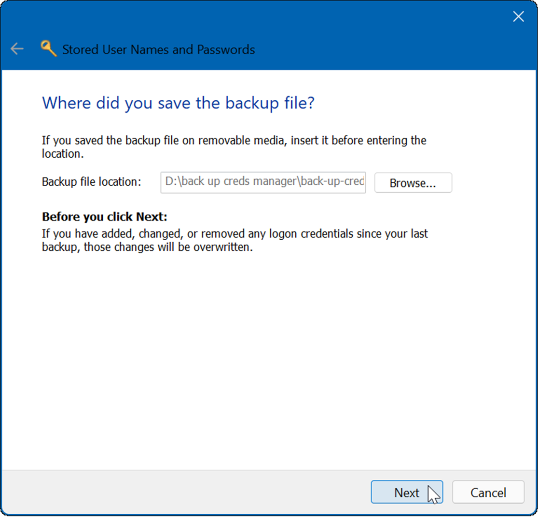Click inside the Backup file location field
The height and width of the screenshot is (519, 538).
(x=263, y=182)
